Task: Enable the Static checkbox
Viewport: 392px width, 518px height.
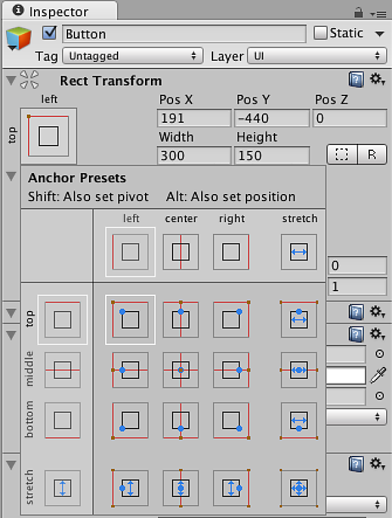Action: [x=320, y=33]
